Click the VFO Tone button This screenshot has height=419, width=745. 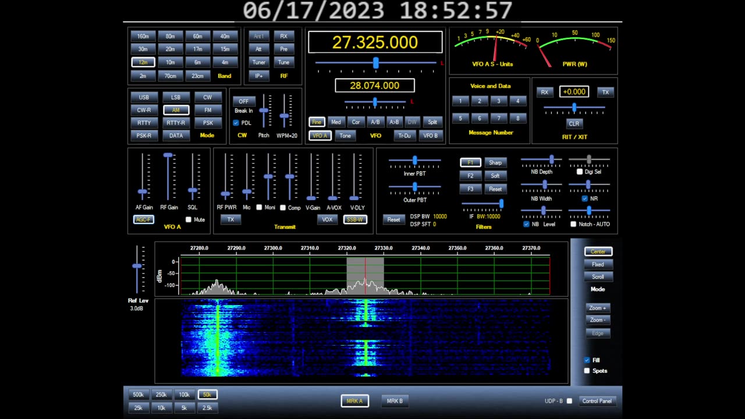345,136
